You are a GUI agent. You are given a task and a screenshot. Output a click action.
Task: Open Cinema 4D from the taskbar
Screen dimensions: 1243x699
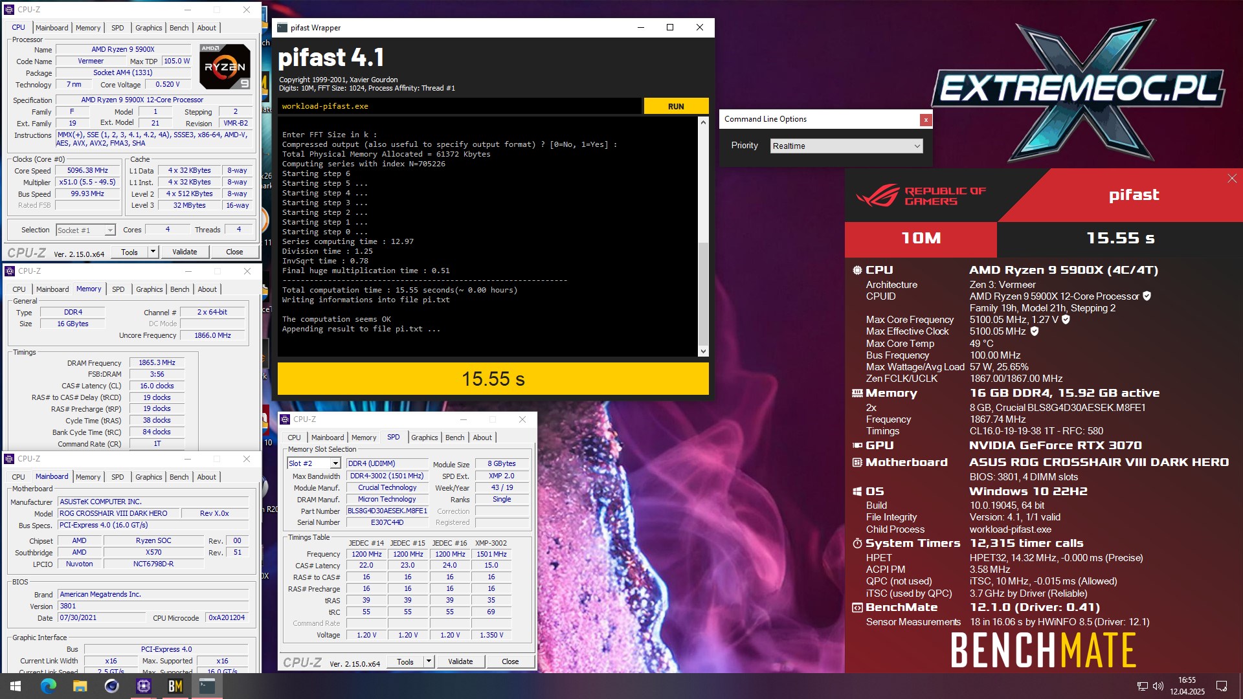point(111,685)
